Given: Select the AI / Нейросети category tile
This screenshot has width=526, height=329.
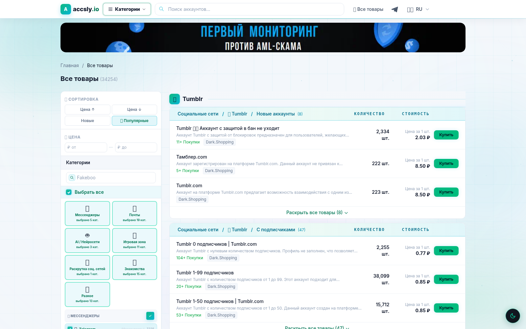Looking at the screenshot, I should coord(87,240).
